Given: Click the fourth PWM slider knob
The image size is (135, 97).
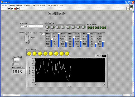Looking at the screenshot, I should pyautogui.click(x=74, y=37).
